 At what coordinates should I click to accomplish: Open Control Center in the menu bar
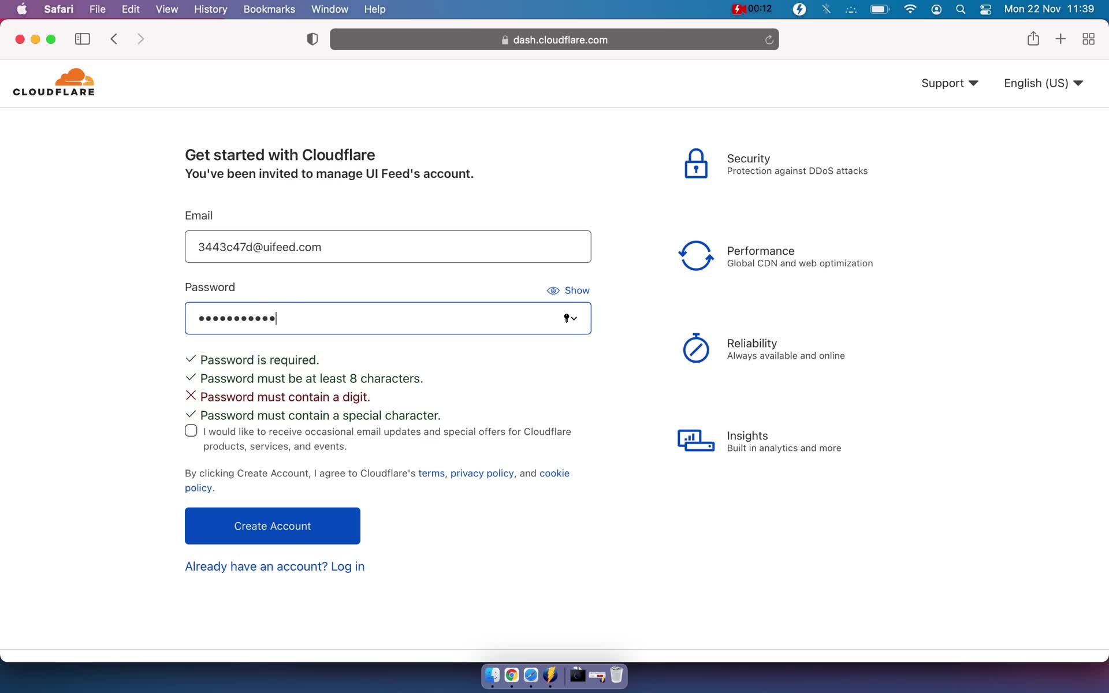(x=986, y=9)
